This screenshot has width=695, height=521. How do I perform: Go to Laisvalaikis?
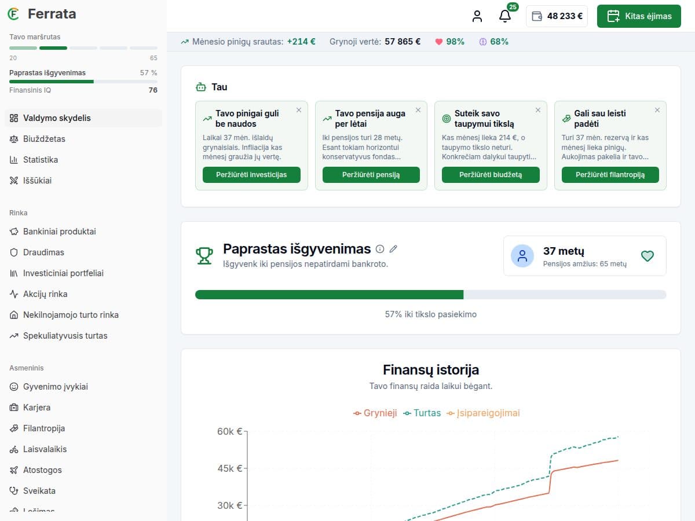click(x=83, y=449)
